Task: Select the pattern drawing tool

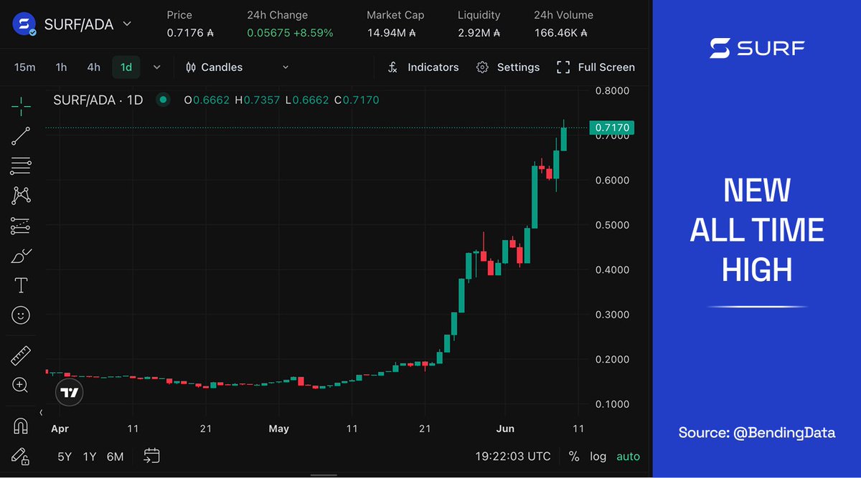Action: point(21,196)
